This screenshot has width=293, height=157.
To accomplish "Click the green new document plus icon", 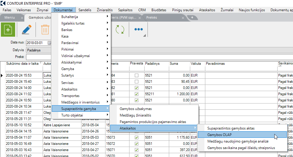I will pos(8,30).
